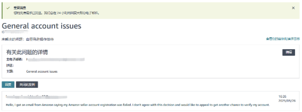The width and height of the screenshot is (302, 112).
Task: Click the teal 回复 reply button
Action: pyautogui.click(x=8, y=85)
